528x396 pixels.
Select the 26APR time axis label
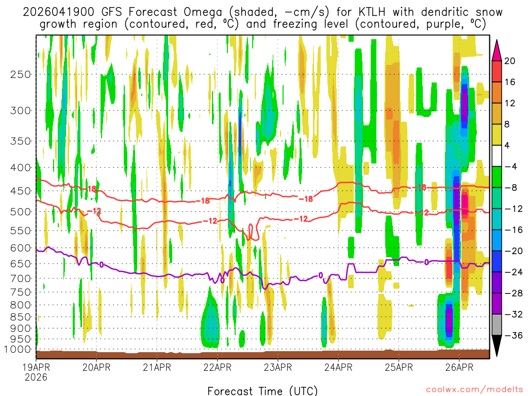(459, 367)
